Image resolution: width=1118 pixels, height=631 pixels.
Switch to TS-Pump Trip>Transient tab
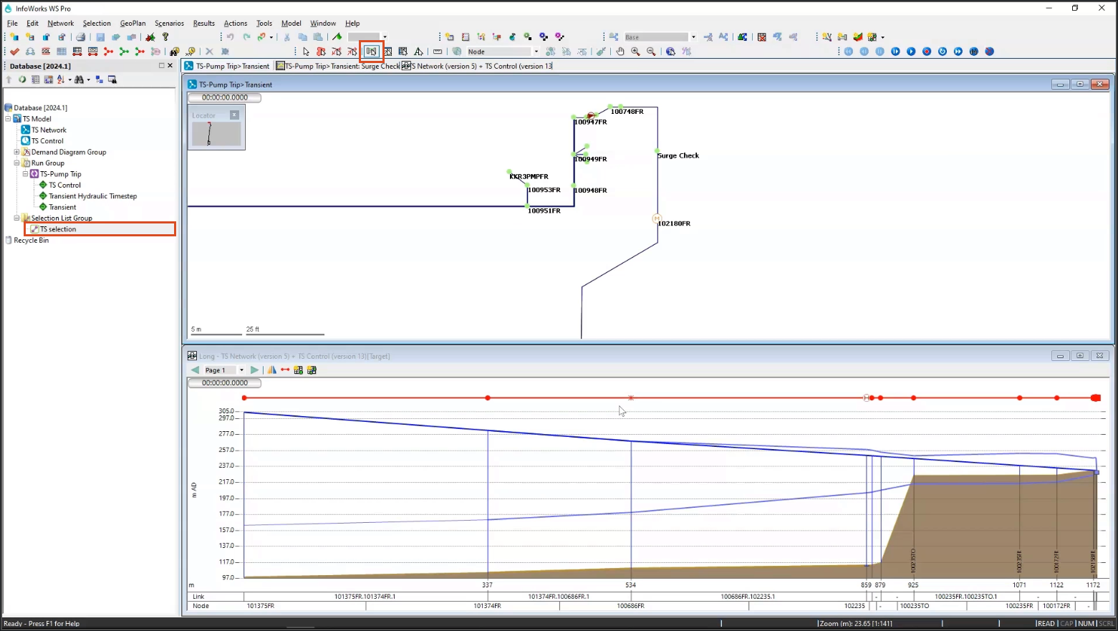click(227, 66)
